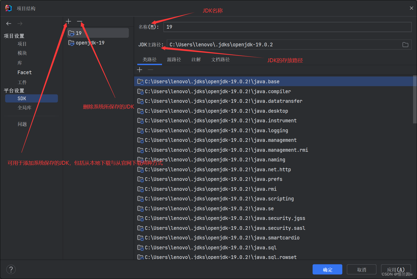The height and width of the screenshot is (279, 417).
Task: Select the java.management.rmi classpath row
Action: 273,150
